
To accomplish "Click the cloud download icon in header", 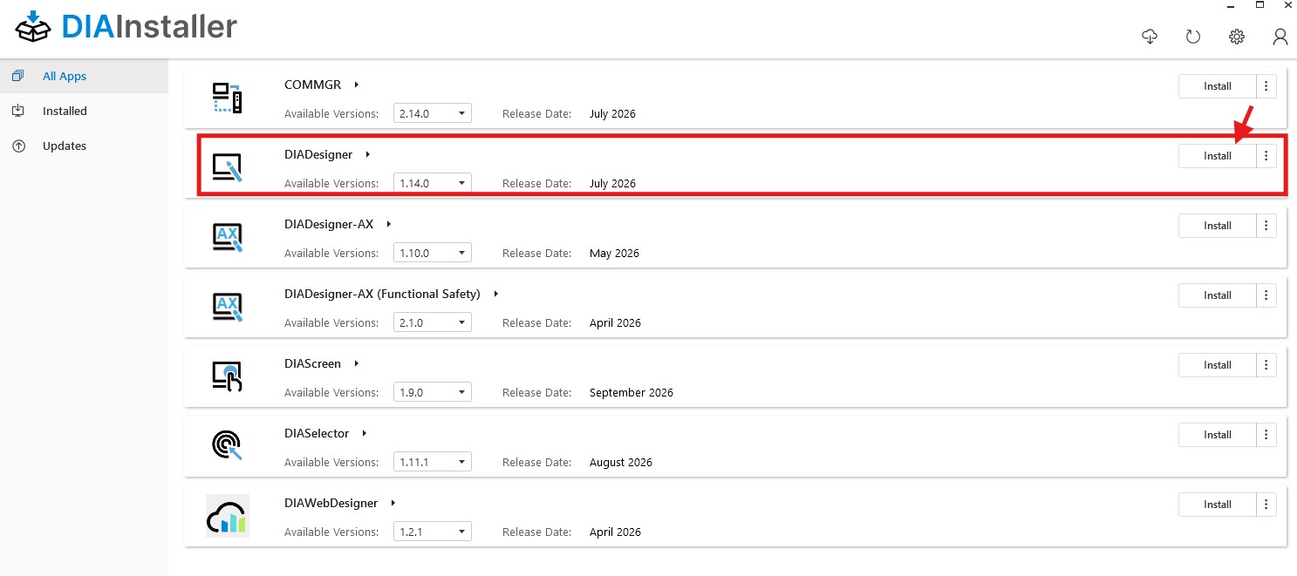I will [x=1150, y=36].
